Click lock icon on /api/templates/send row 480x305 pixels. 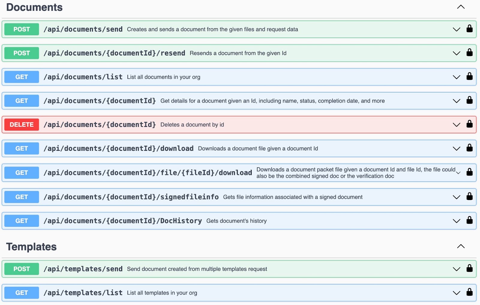(469, 268)
